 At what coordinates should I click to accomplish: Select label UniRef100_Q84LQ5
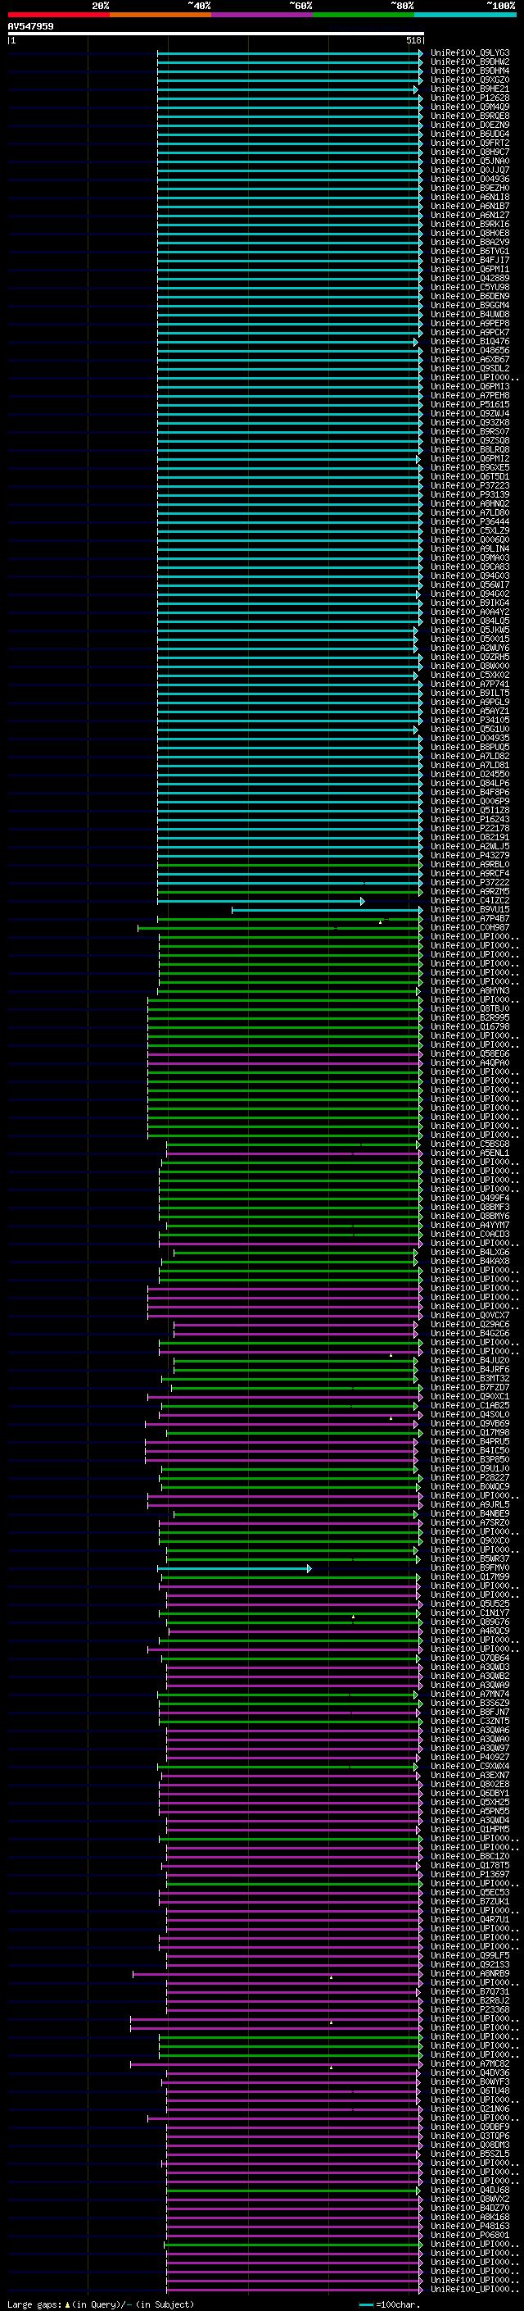coord(470,621)
